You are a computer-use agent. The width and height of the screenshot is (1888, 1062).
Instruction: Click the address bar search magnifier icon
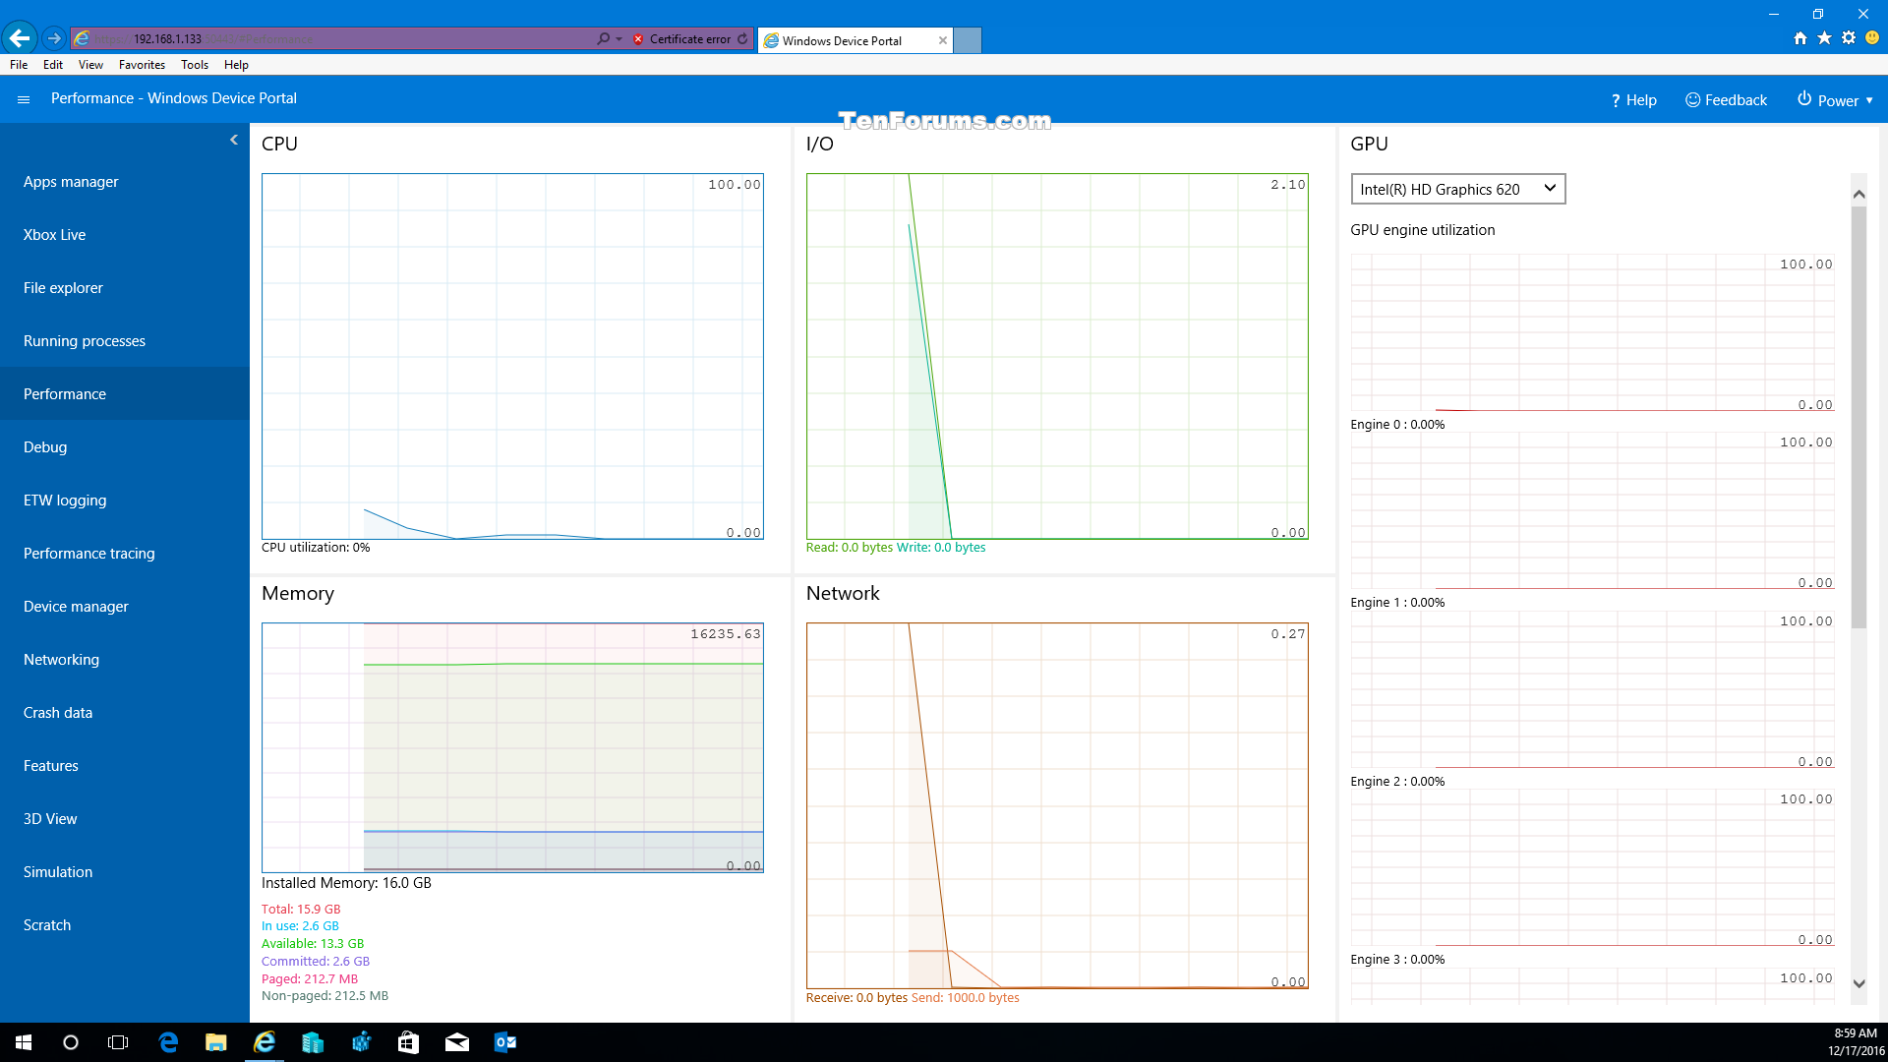tap(603, 38)
